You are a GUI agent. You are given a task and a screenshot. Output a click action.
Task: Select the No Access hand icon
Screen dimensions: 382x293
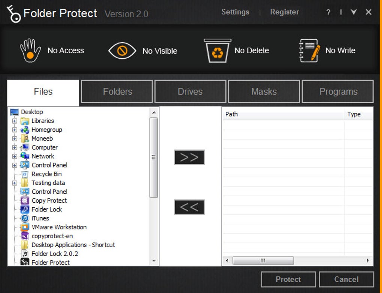30,51
